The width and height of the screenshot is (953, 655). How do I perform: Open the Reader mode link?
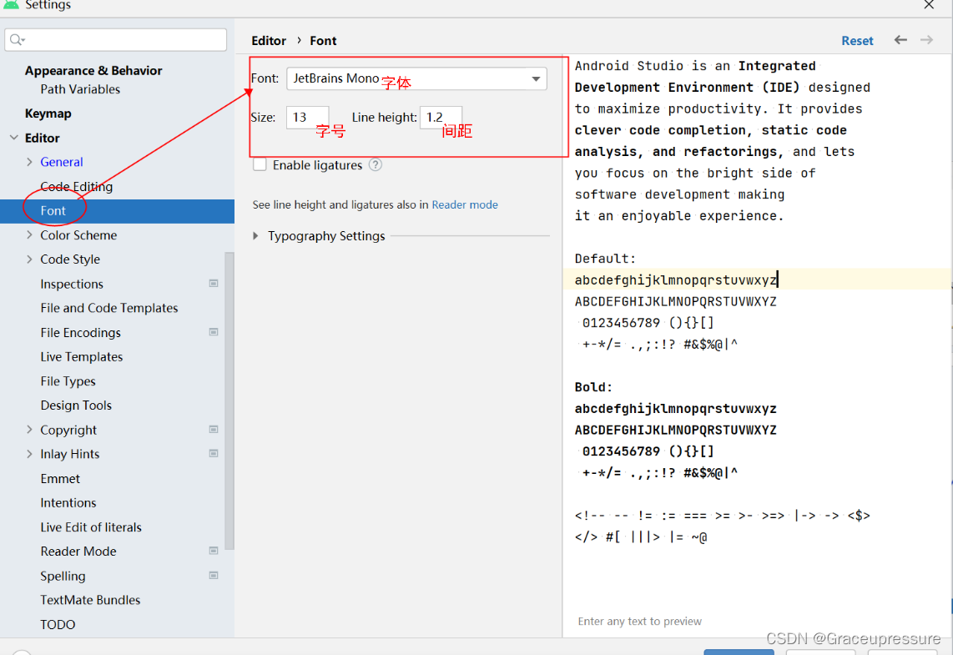(x=465, y=204)
